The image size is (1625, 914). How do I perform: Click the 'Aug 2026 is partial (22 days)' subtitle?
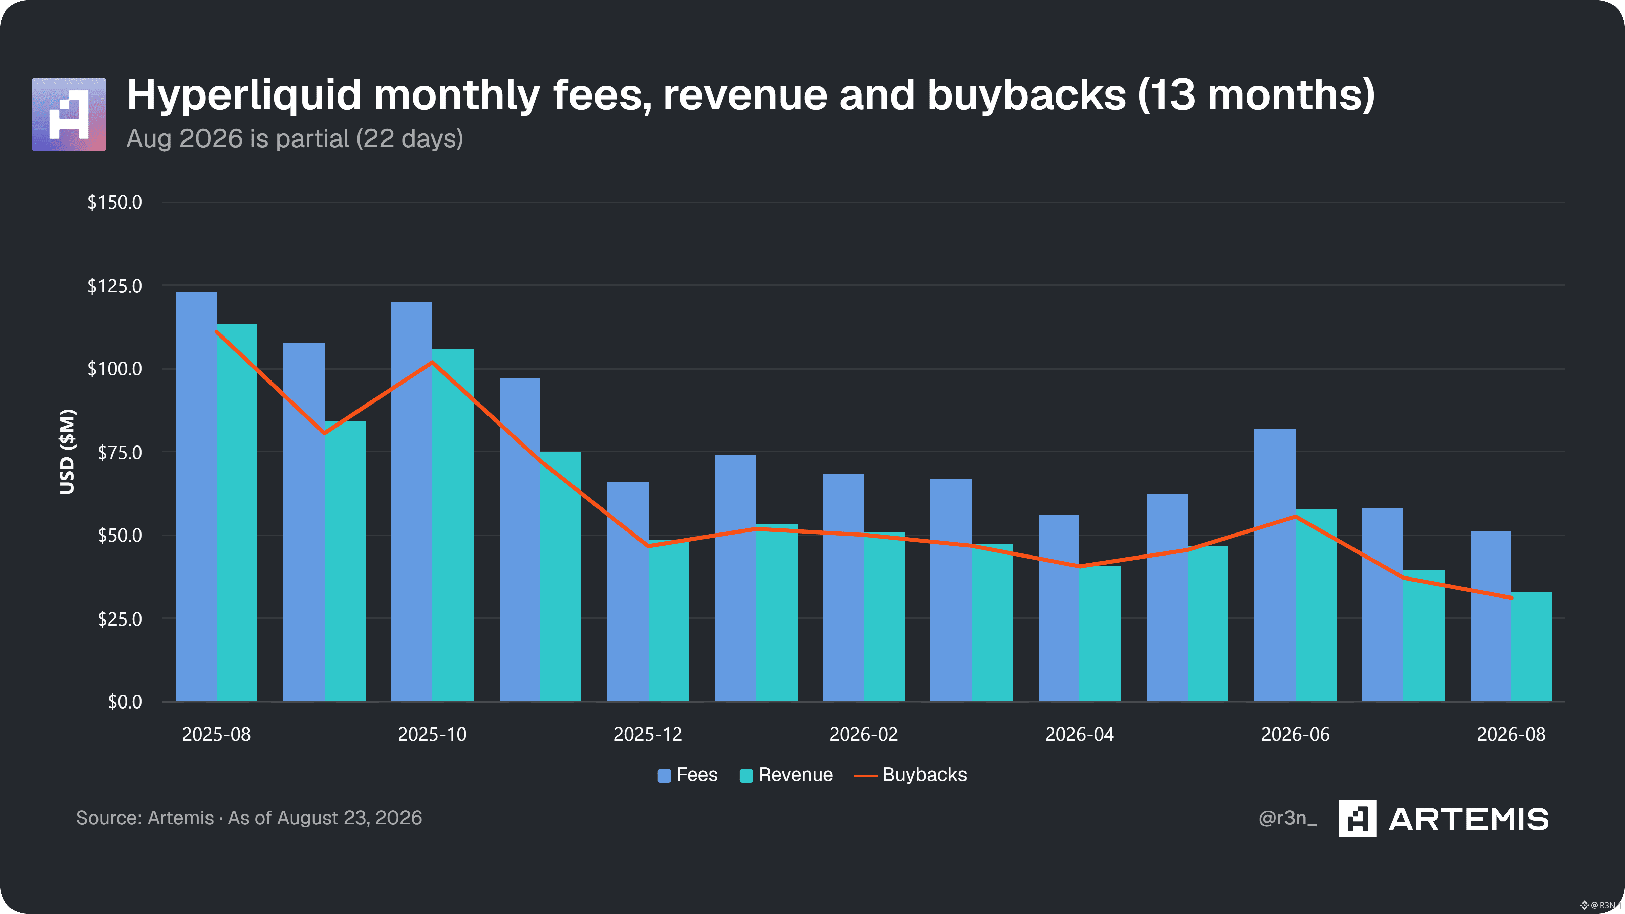coord(295,139)
